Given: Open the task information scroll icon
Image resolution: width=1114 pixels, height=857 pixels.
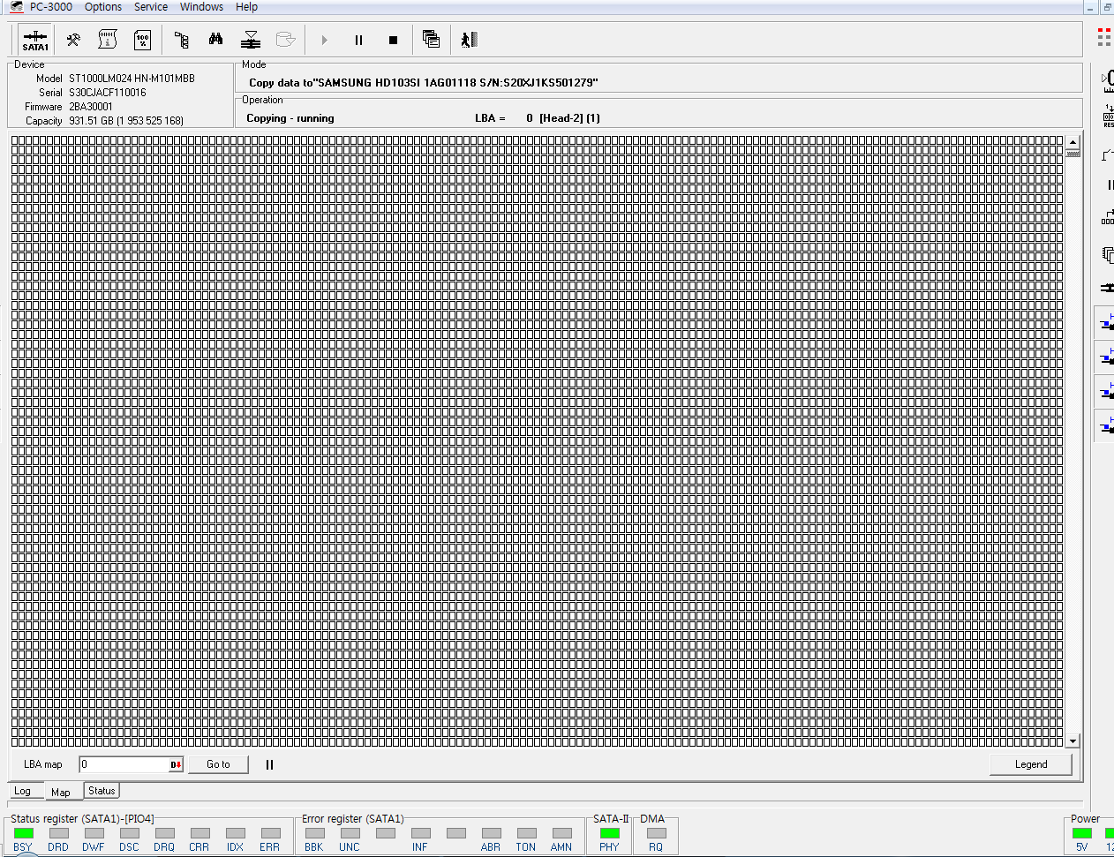Looking at the screenshot, I should [107, 40].
